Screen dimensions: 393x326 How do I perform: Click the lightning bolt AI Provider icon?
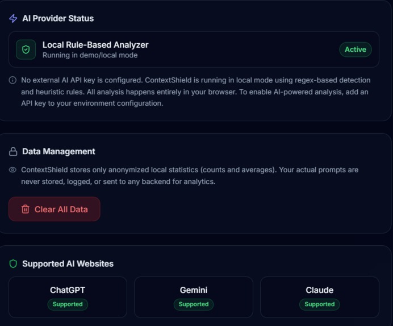[13, 18]
